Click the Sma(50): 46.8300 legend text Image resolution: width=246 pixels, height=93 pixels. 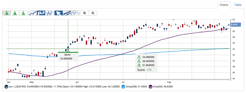coord(163,87)
